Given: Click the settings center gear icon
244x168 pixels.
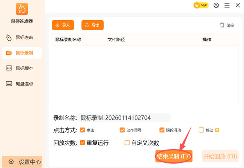Looking at the screenshot, I should [x=11, y=162].
